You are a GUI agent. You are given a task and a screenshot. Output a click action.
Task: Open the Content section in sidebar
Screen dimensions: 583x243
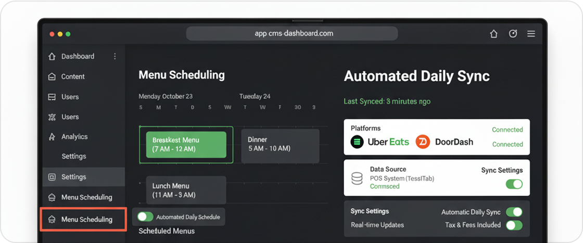point(73,76)
